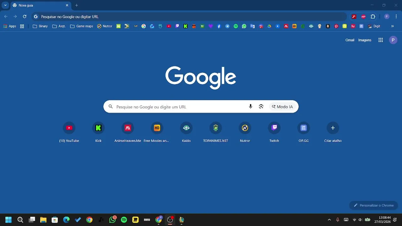This screenshot has height=226, width=402.
Task: Expand the Binary bookmark folder
Action: point(40,26)
